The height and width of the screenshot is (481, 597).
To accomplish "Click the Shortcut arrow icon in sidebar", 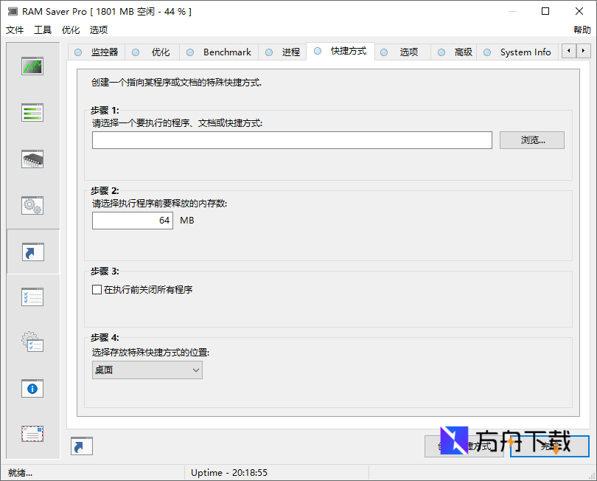I will point(32,252).
